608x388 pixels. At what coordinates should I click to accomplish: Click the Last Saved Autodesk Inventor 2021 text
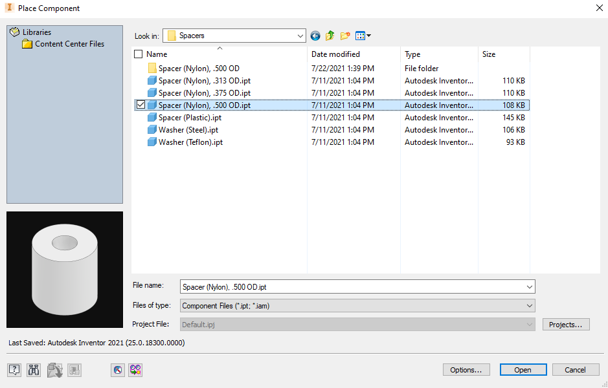pyautogui.click(x=96, y=343)
